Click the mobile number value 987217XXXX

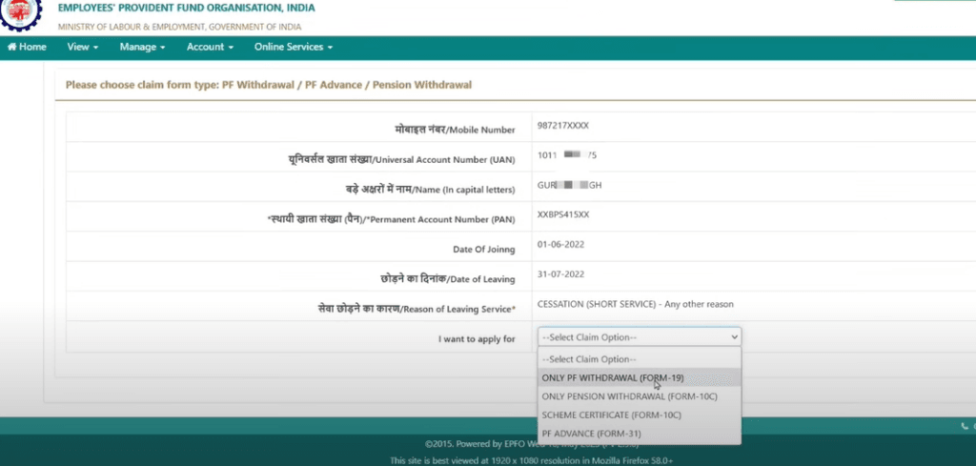tap(563, 126)
